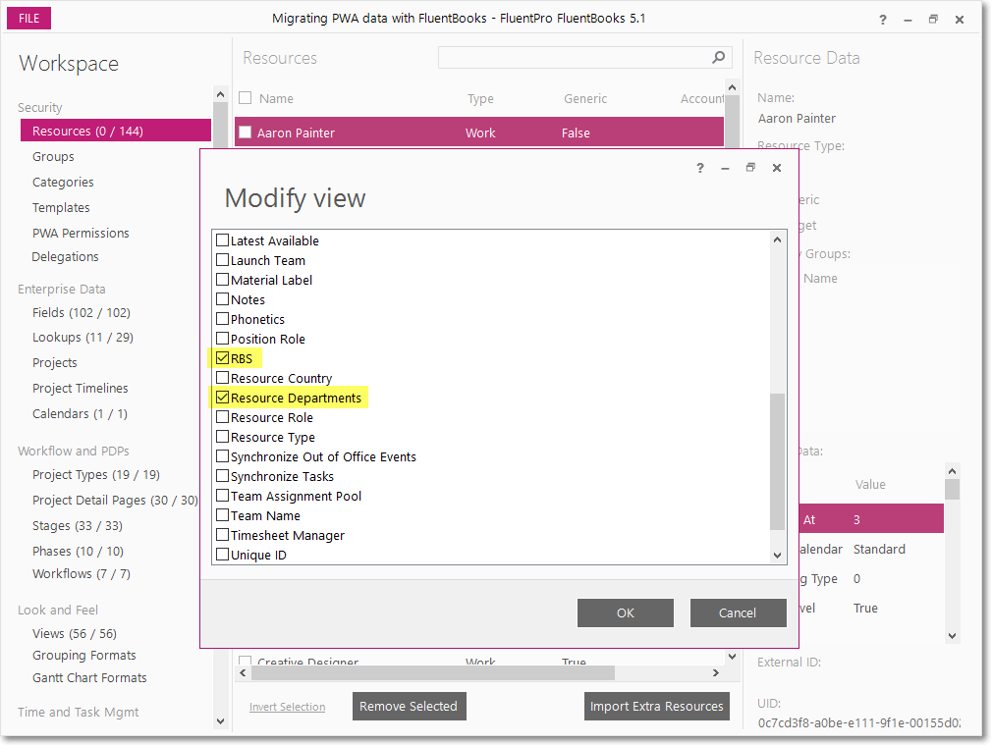991x745 pixels.
Task: Open Workflows (7 / 7)
Action: [x=82, y=574]
